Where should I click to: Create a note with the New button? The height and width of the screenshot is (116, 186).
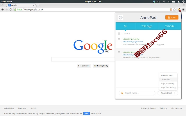(x=172, y=17)
